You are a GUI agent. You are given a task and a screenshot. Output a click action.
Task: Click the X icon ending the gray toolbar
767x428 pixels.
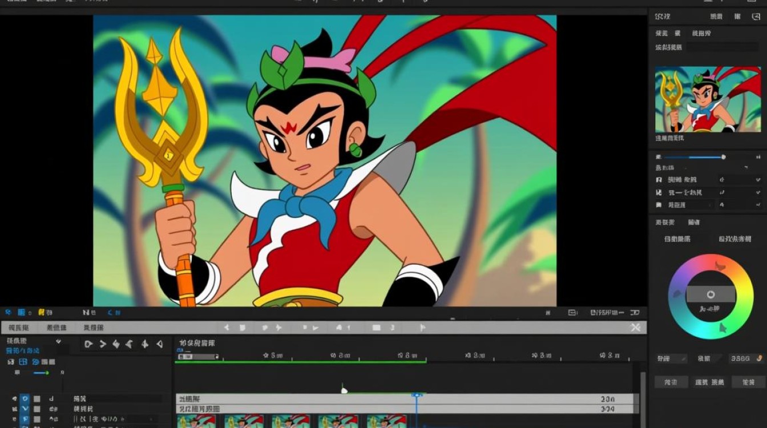[x=635, y=328]
